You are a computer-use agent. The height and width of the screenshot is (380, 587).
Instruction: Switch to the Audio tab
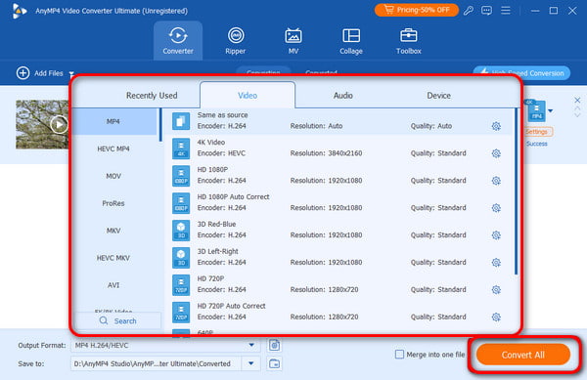pos(343,96)
